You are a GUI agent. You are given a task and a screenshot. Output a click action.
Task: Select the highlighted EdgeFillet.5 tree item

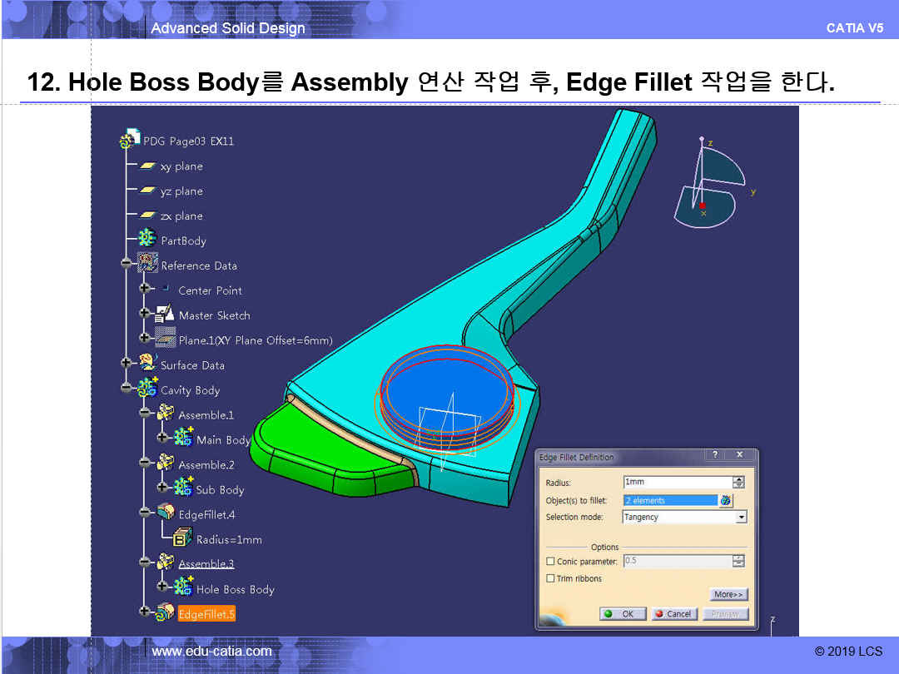(x=206, y=614)
